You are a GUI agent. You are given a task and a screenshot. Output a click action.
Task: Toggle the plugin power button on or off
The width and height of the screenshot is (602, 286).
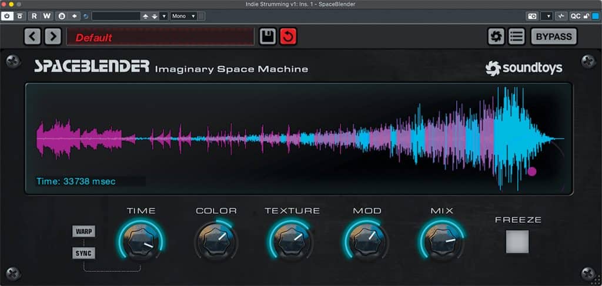click(x=7, y=16)
